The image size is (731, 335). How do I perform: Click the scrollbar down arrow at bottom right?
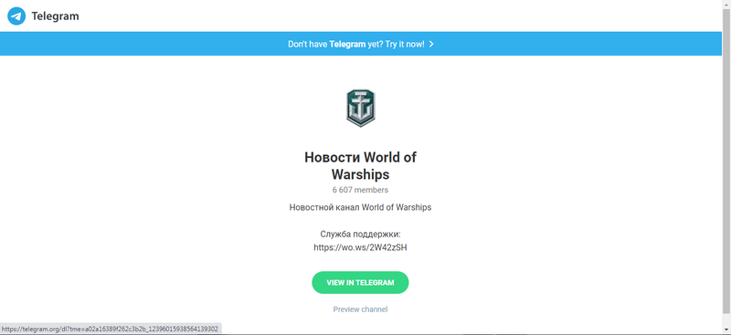coord(726,330)
